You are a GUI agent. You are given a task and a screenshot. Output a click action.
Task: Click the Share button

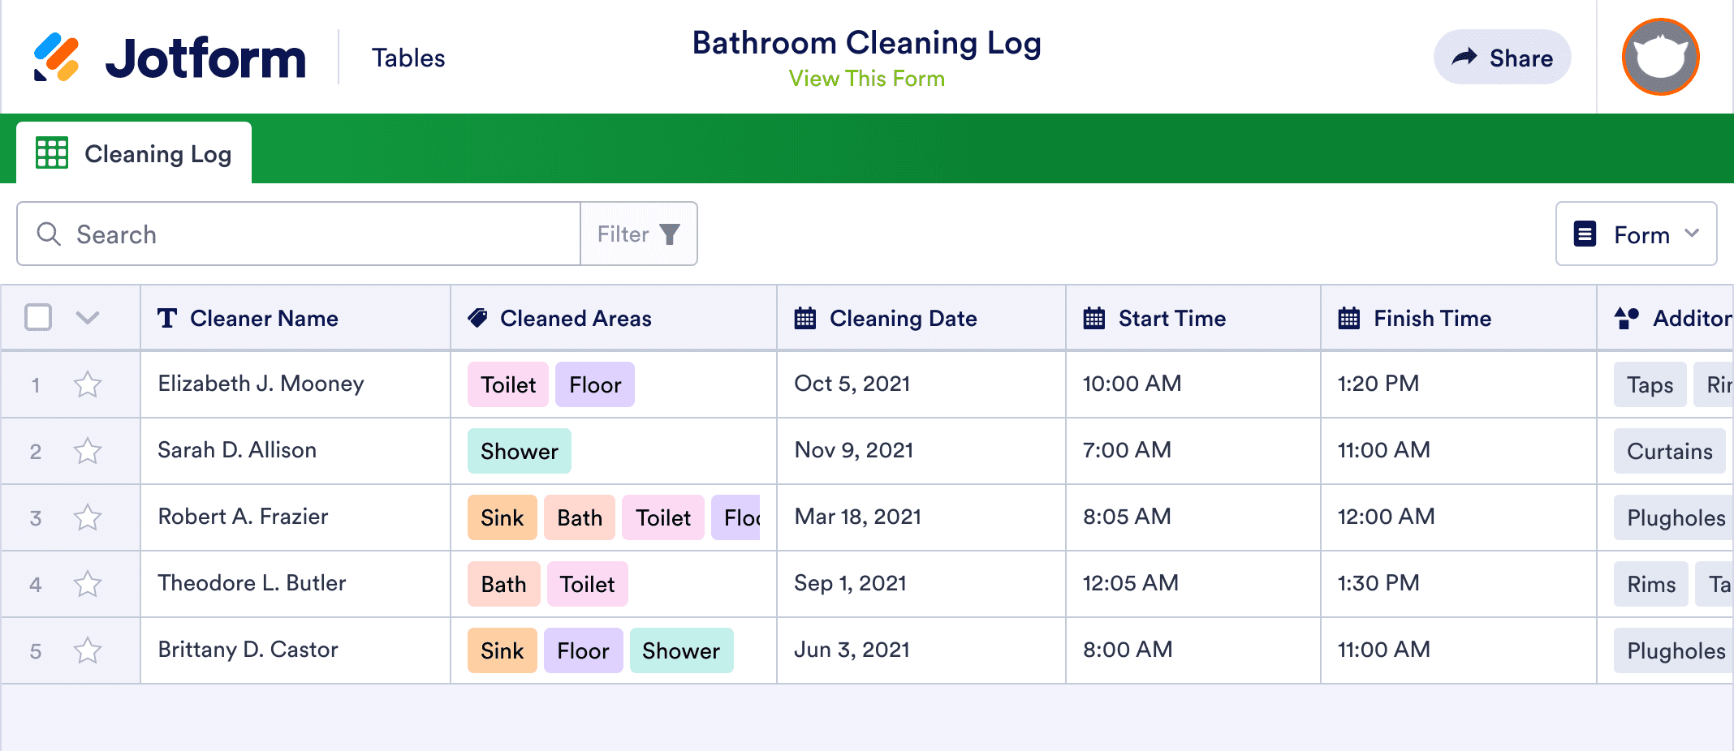click(1502, 57)
